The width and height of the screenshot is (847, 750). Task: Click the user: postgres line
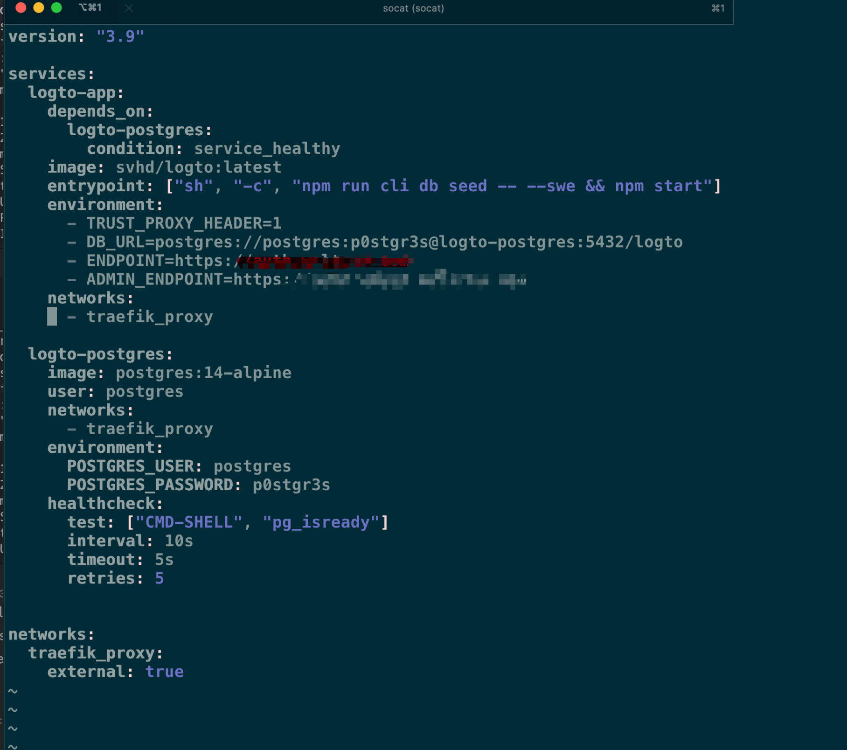pyautogui.click(x=115, y=391)
